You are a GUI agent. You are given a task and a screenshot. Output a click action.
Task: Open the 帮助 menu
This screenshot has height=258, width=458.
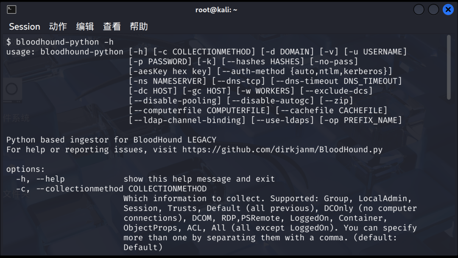(x=139, y=26)
